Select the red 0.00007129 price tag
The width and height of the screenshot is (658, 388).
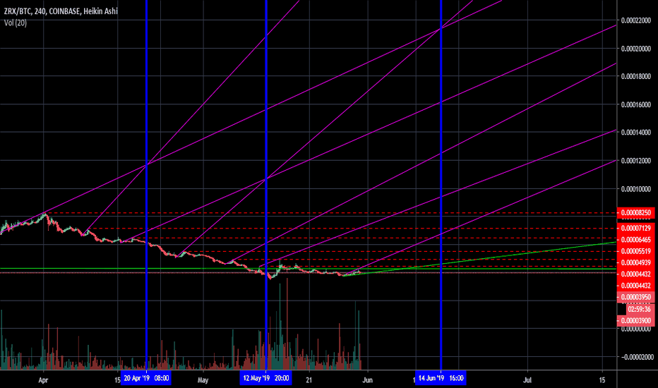pyautogui.click(x=635, y=228)
